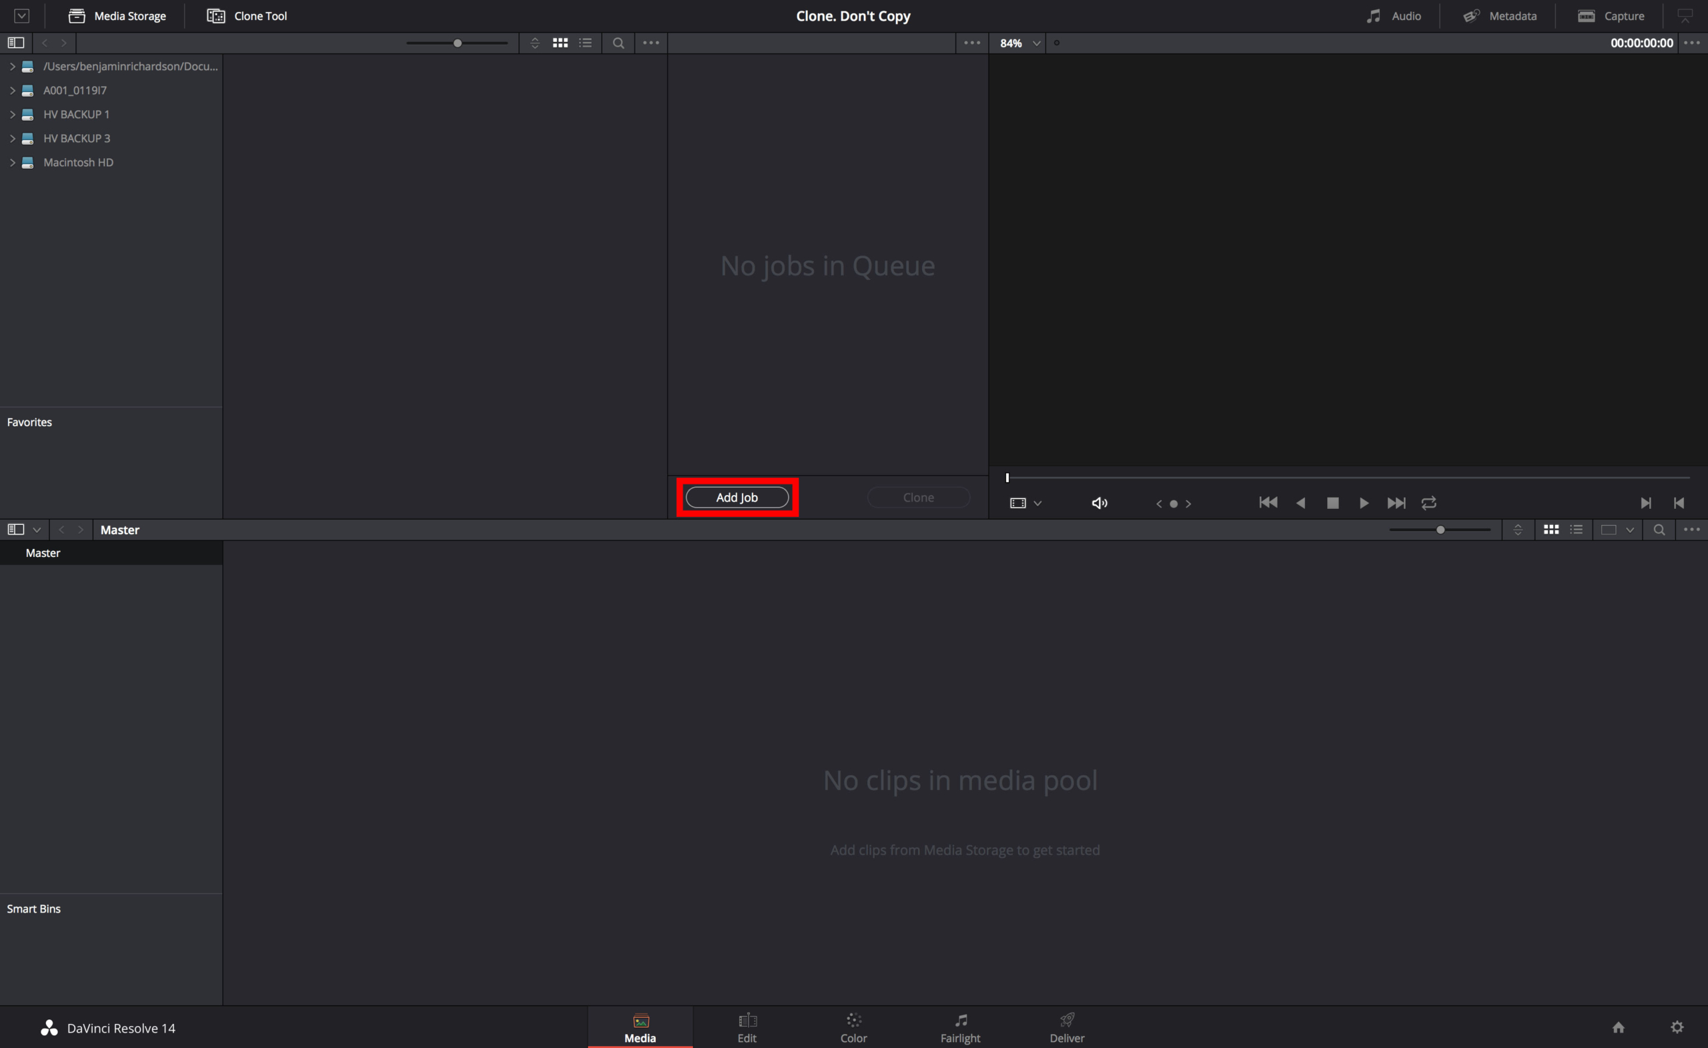
Task: Open viewer zoom 84% dropdown
Action: (1019, 43)
